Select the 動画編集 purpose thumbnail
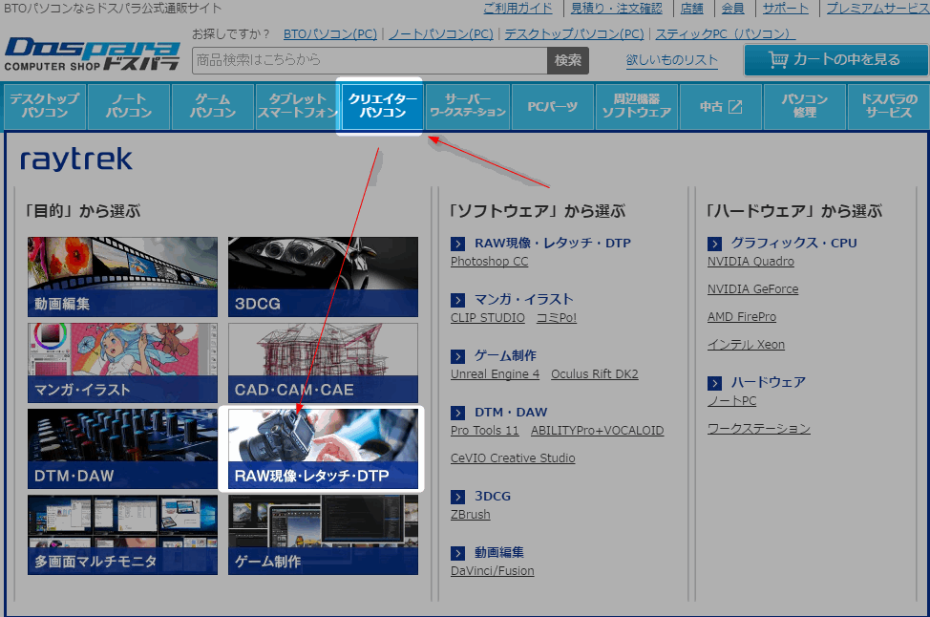The width and height of the screenshot is (930, 617). pos(123,277)
